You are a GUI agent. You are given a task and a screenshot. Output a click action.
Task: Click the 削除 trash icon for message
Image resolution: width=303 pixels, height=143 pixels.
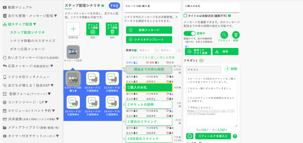click(x=236, y=35)
